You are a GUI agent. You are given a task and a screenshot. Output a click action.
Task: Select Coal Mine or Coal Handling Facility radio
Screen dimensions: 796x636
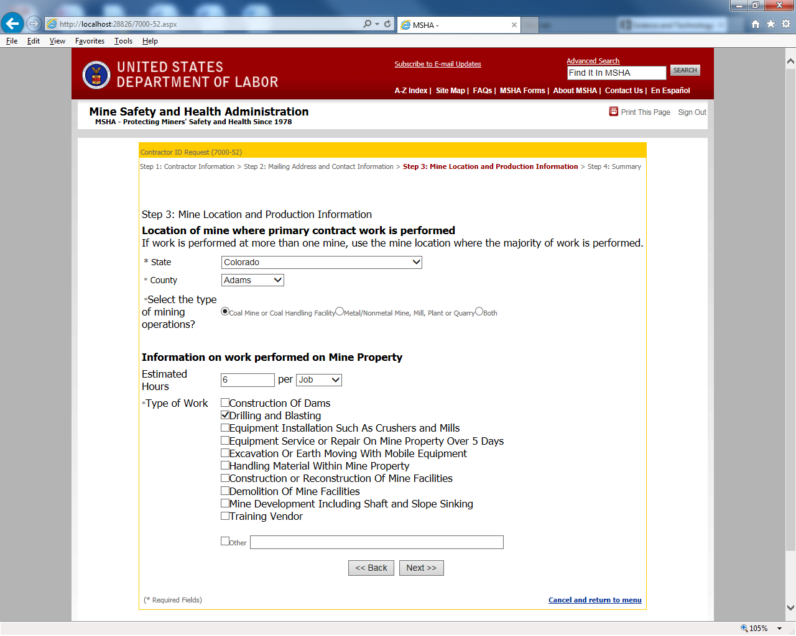pos(225,311)
